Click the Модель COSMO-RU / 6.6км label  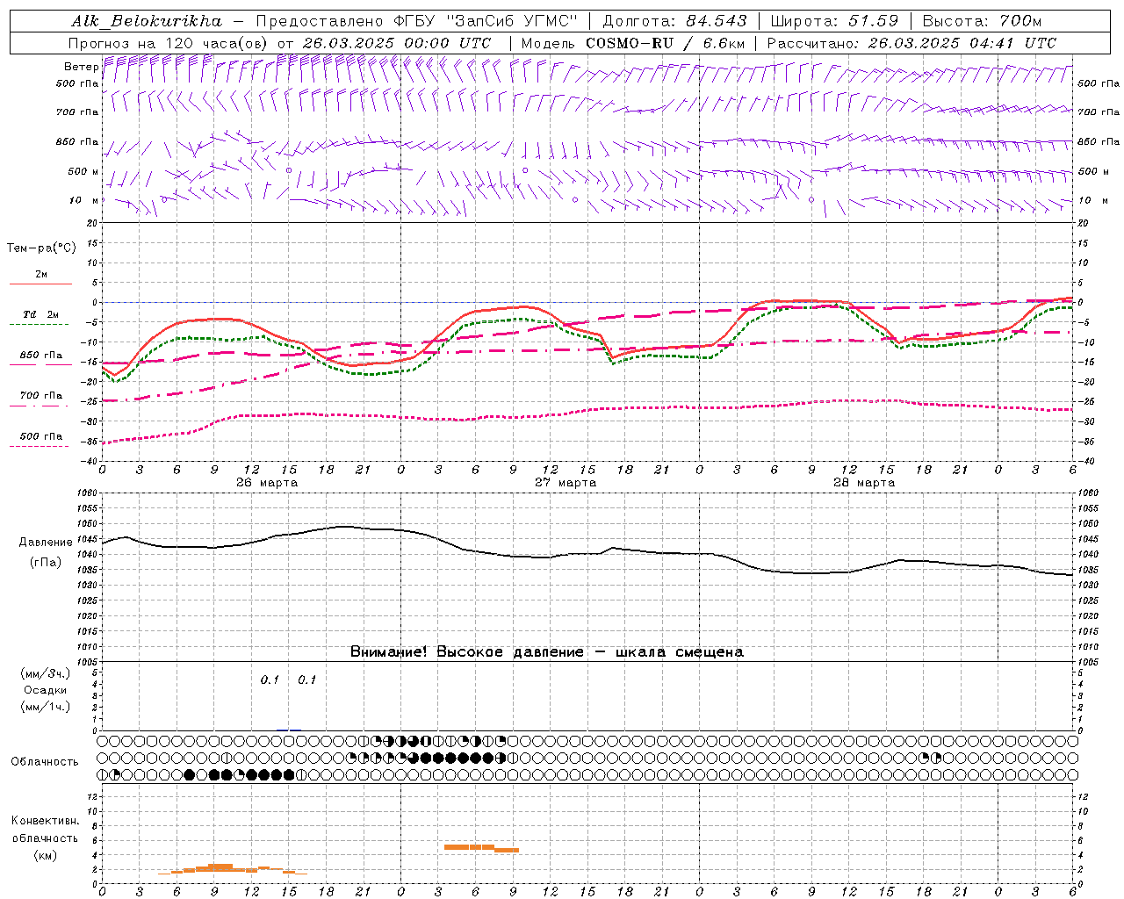(632, 42)
